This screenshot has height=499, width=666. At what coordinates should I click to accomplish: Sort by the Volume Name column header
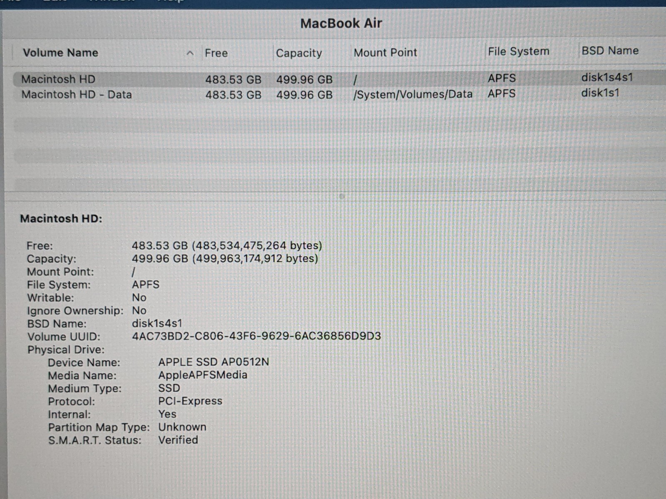(x=60, y=53)
